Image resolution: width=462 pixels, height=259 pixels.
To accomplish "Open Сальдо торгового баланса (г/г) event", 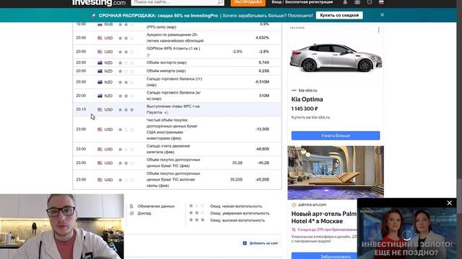I will (x=174, y=81).
